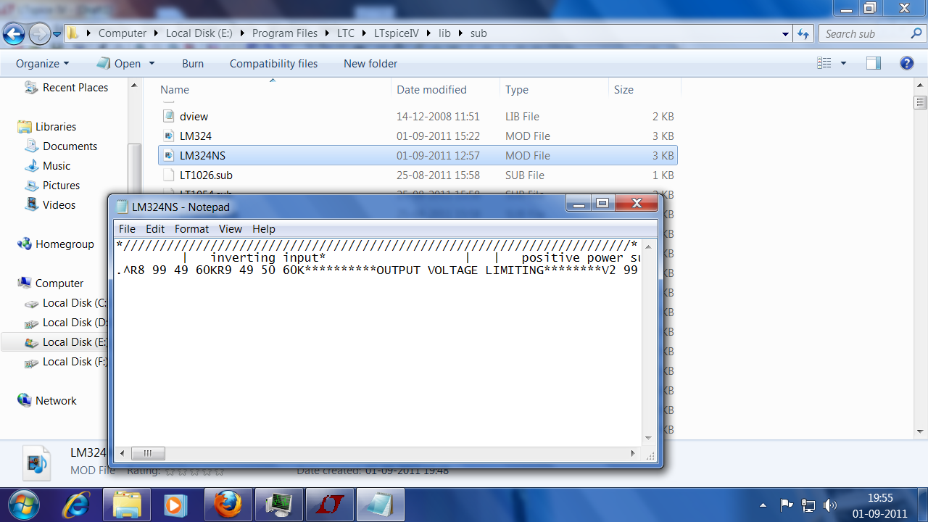The height and width of the screenshot is (522, 928).
Task: Click LM324 file name text
Action: (x=196, y=136)
